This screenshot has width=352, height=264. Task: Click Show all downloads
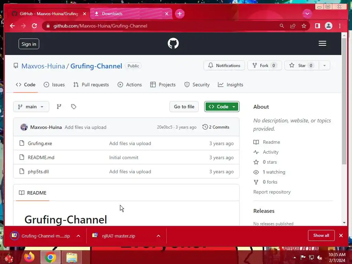(x=321, y=235)
